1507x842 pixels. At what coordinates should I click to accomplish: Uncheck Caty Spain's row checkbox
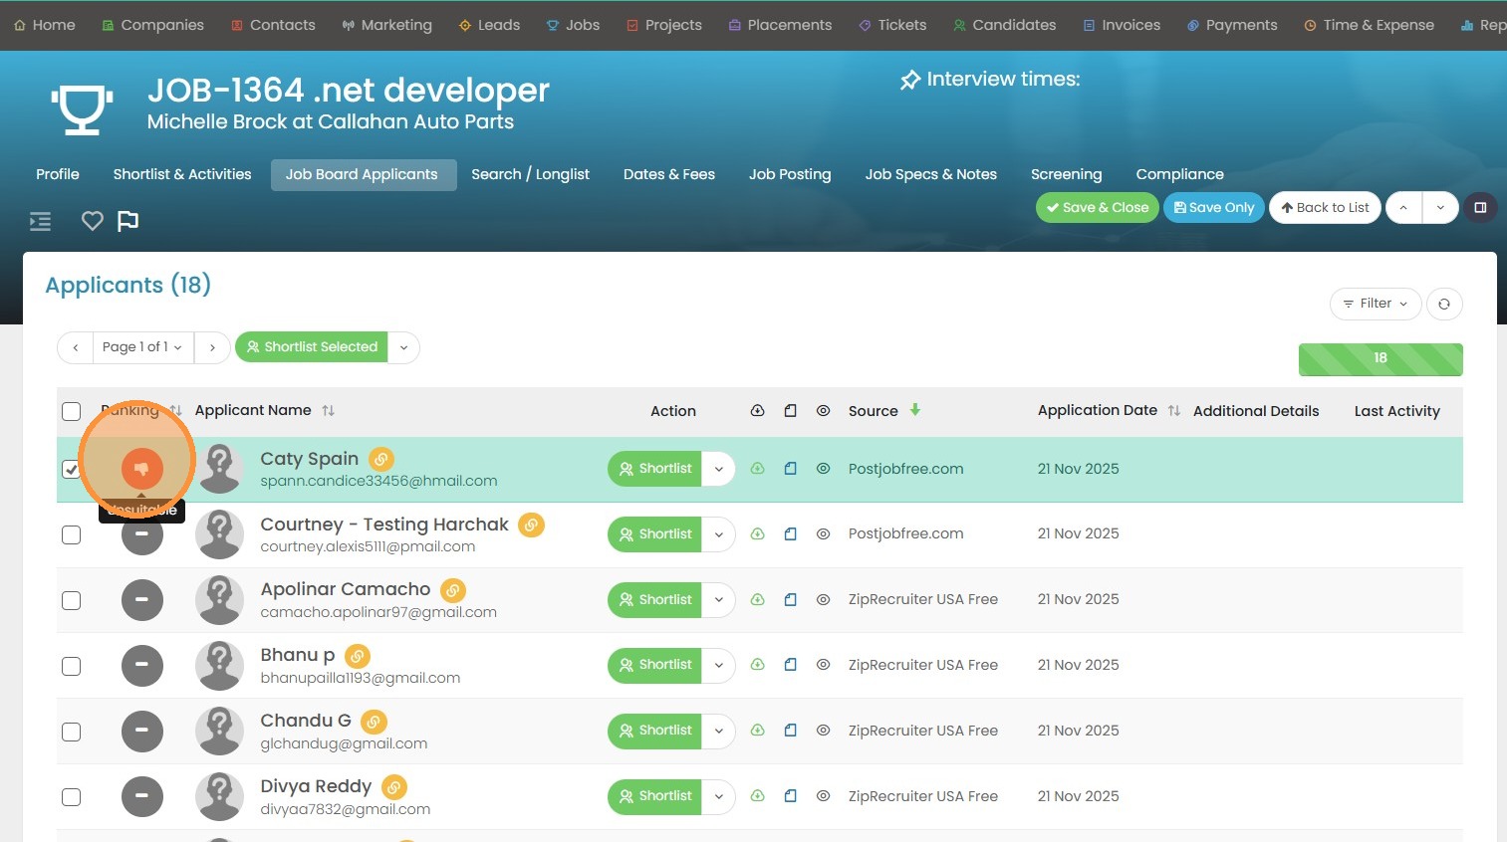click(x=71, y=469)
